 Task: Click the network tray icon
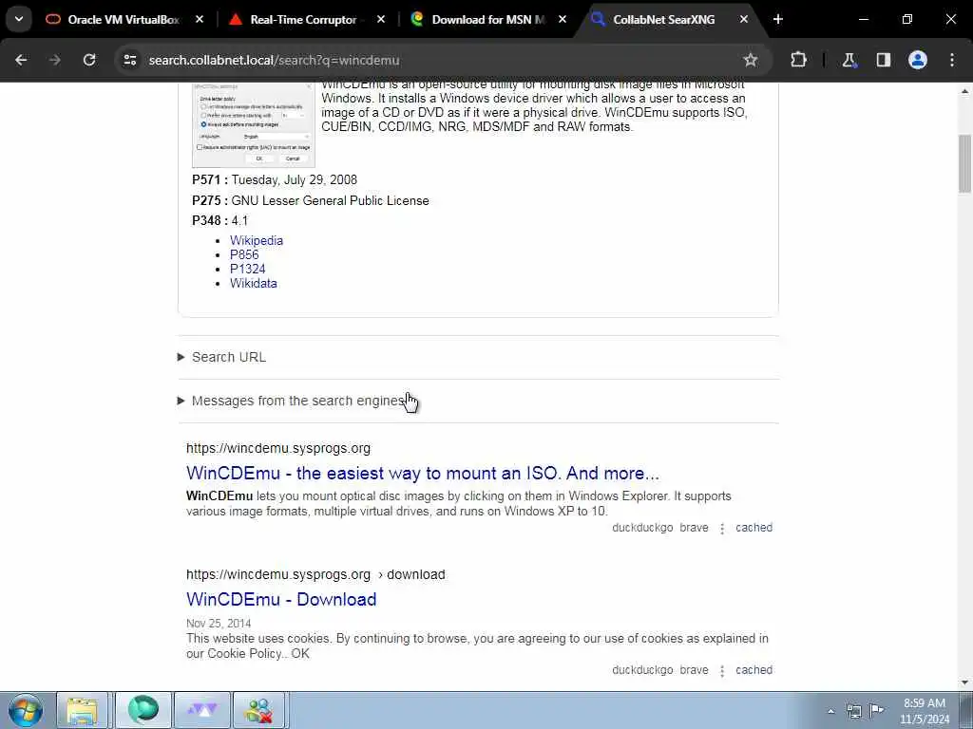coord(854,711)
